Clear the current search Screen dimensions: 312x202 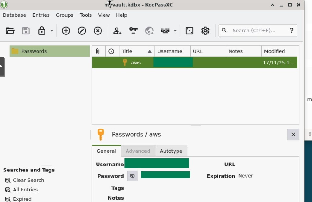[28, 180]
